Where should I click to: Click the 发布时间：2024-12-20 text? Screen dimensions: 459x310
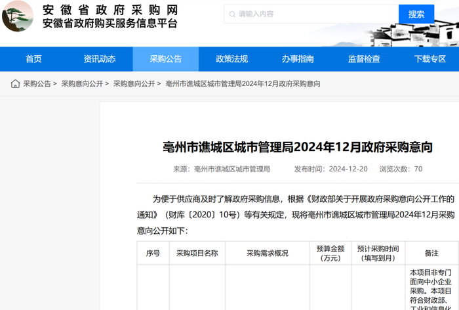click(x=330, y=169)
